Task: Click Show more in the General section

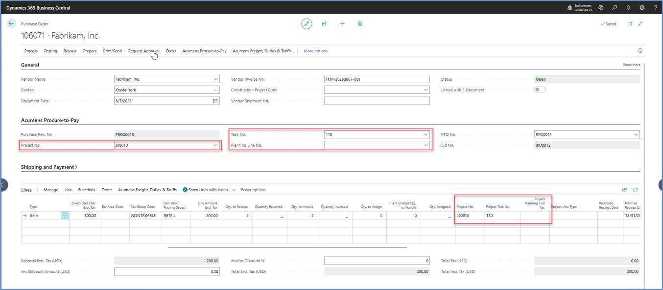Action: pyautogui.click(x=632, y=65)
